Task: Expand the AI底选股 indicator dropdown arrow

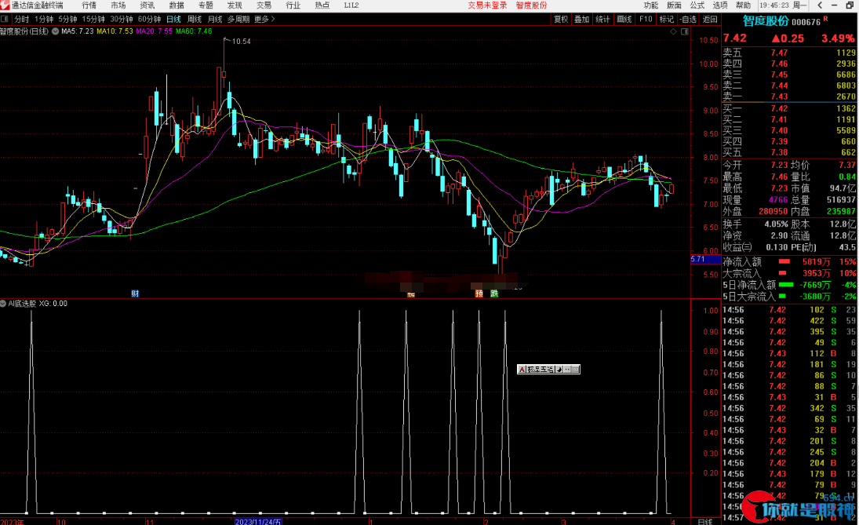Action: [x=3, y=304]
